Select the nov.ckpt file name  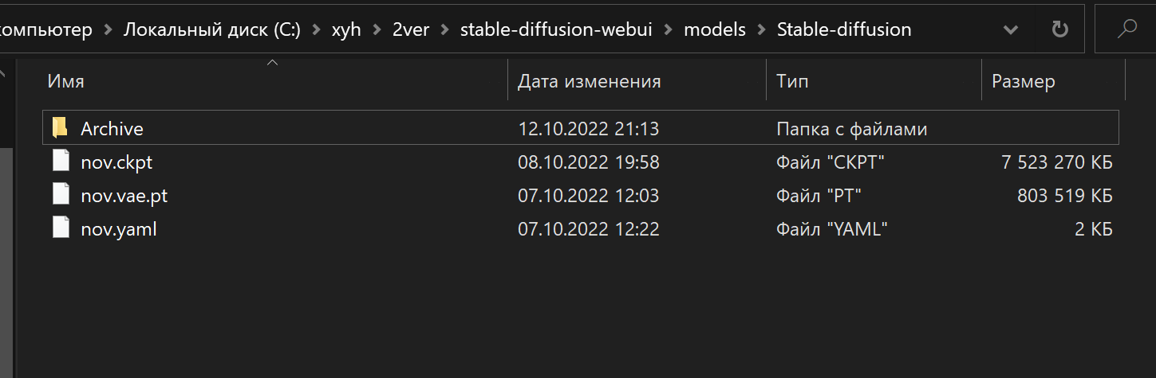(116, 162)
